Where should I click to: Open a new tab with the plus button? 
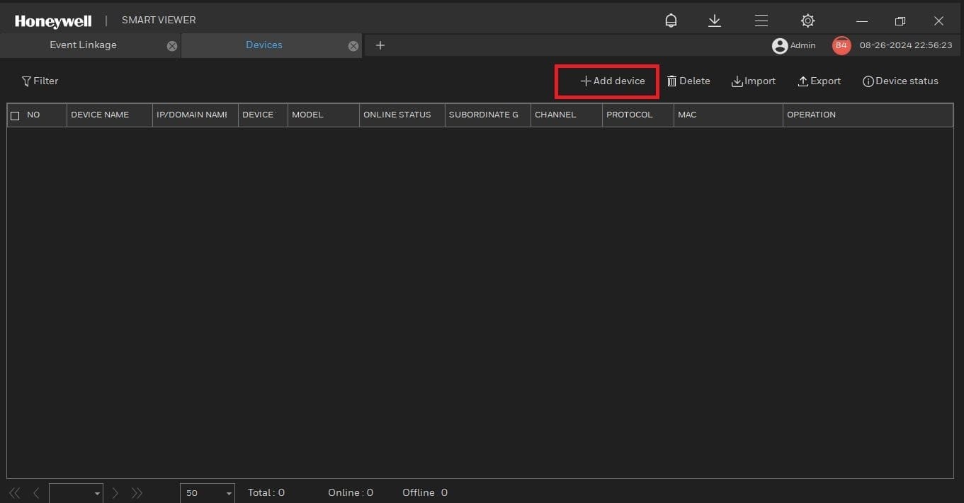(x=380, y=45)
